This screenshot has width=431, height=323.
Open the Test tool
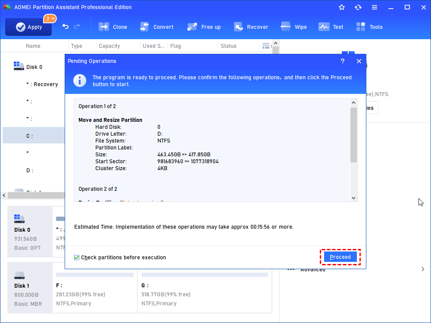331,27
